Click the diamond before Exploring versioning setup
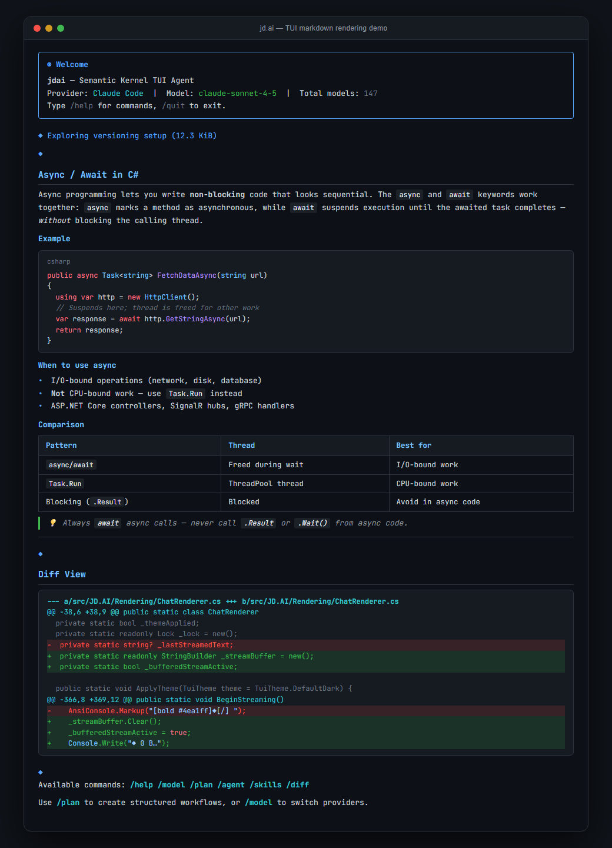This screenshot has height=848, width=612. tap(41, 136)
